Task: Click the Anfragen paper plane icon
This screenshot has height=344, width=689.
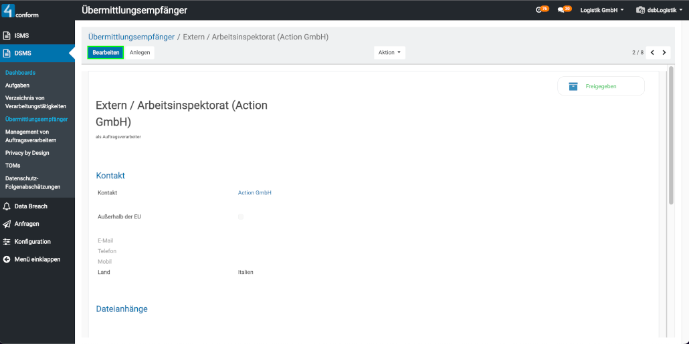Action: coord(7,224)
